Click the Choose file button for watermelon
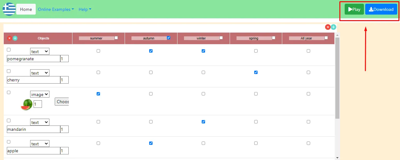The width and height of the screenshot is (400, 160). (x=62, y=102)
